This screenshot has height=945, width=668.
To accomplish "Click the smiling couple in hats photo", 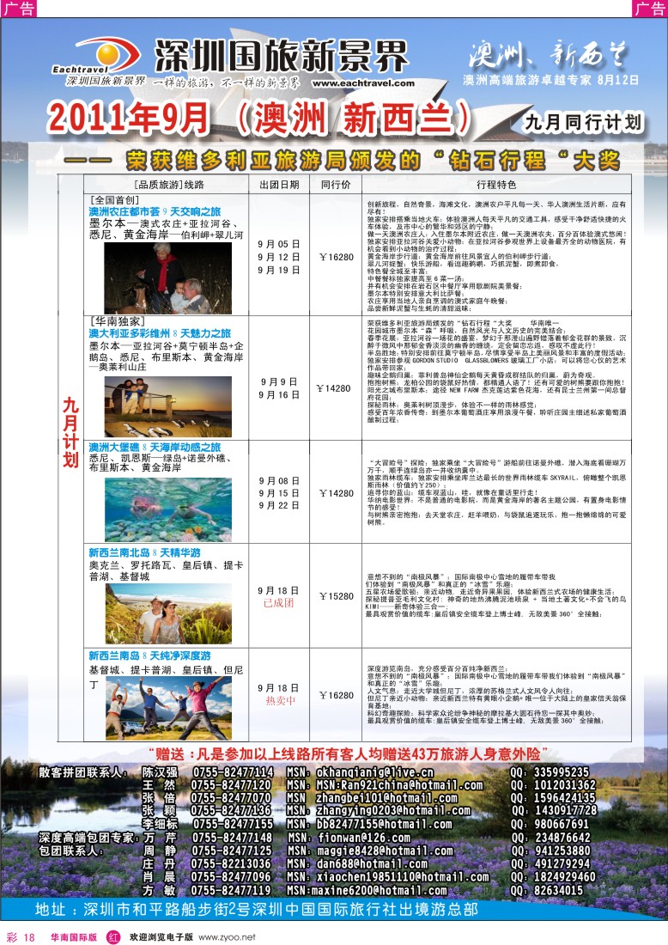I will tap(168, 614).
